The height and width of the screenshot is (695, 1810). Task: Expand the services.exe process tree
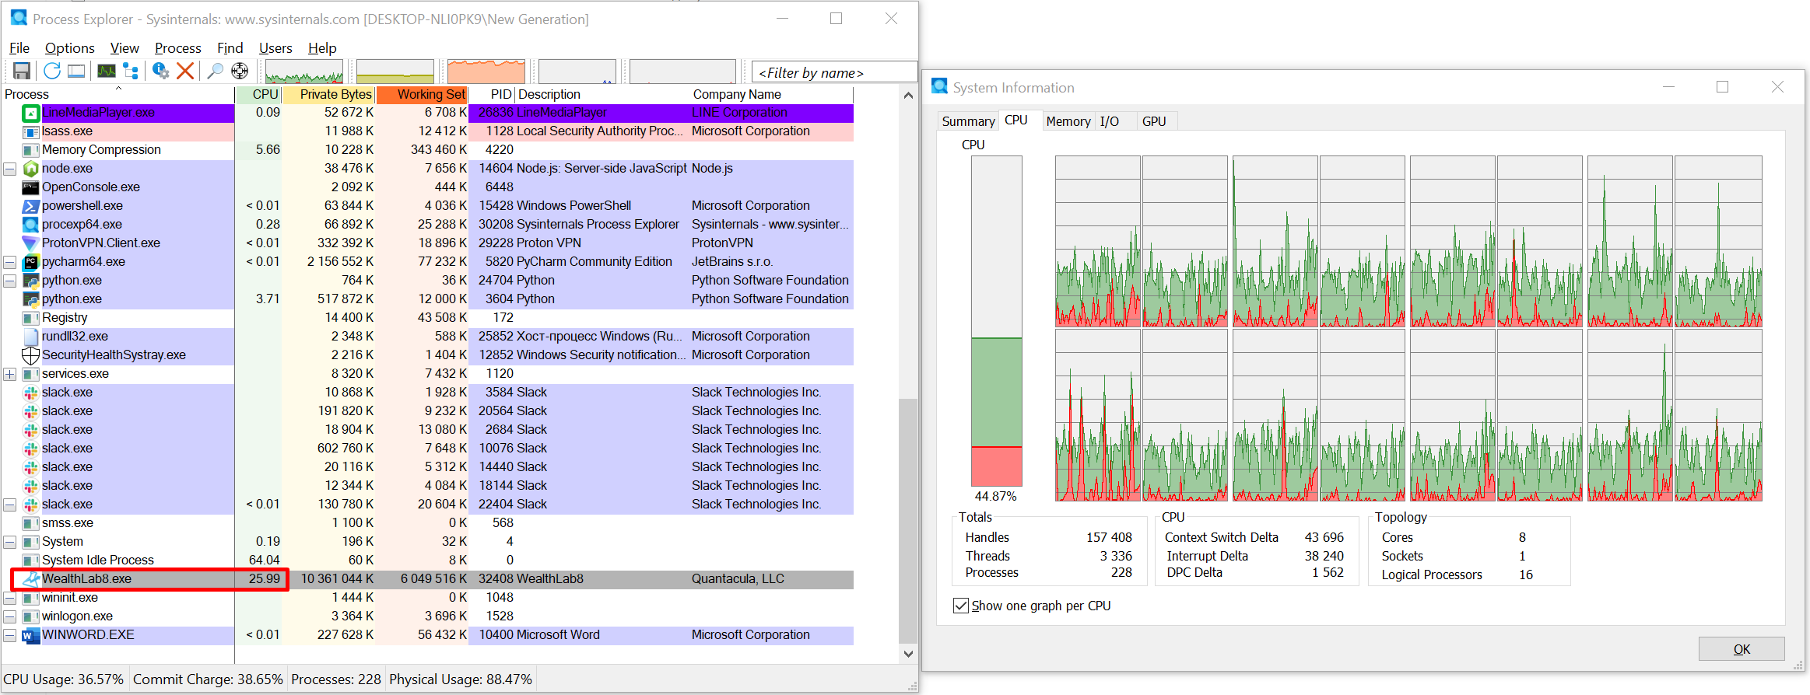coord(10,374)
